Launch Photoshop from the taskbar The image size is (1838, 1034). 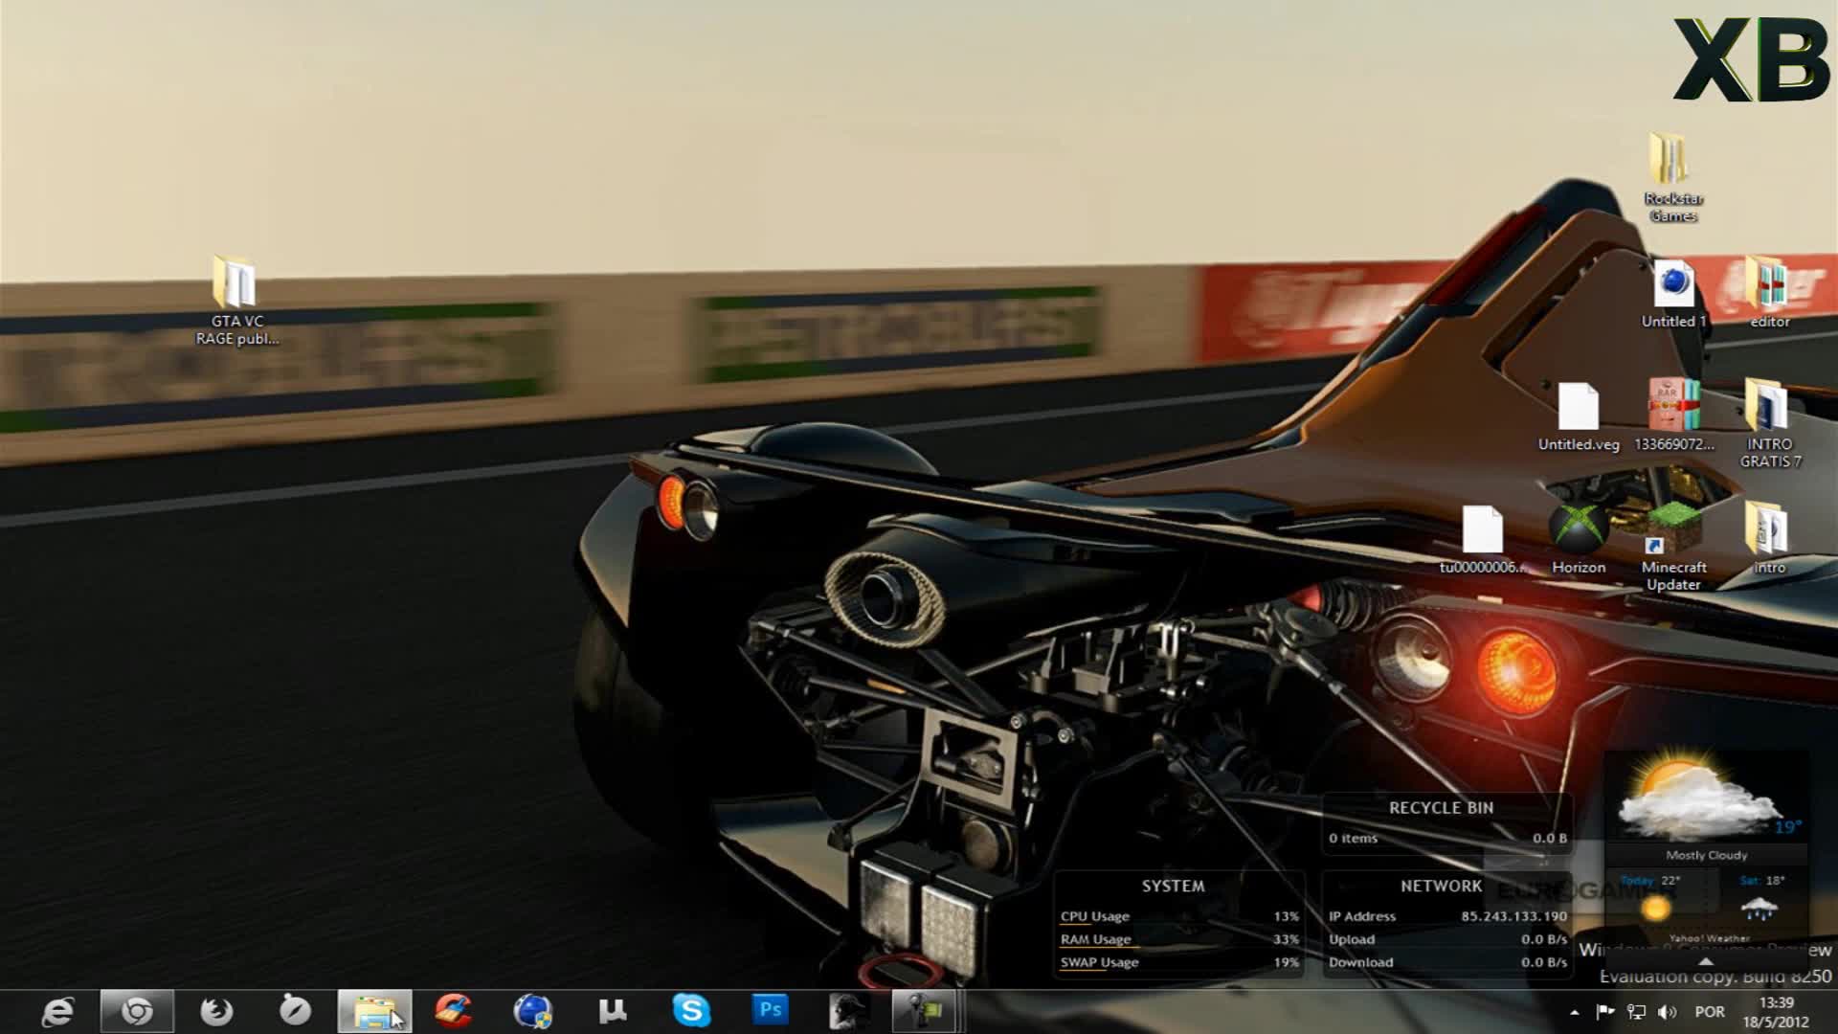pos(771,1011)
